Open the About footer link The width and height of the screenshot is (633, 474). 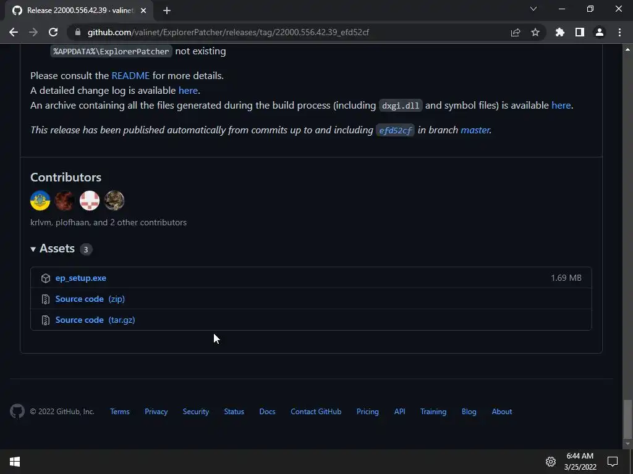(x=502, y=412)
